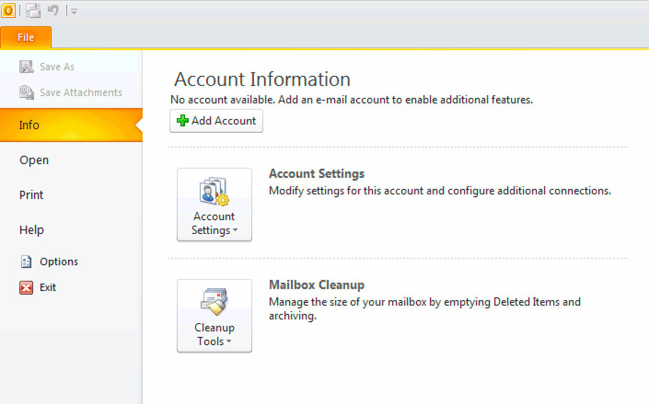Open the Help section
Screen dimensions: 649x404
pyautogui.click(x=32, y=230)
